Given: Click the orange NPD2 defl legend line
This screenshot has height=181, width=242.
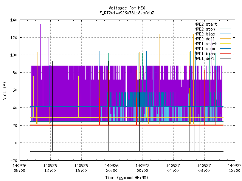Looking at the screenshot, I should point(225,38).
